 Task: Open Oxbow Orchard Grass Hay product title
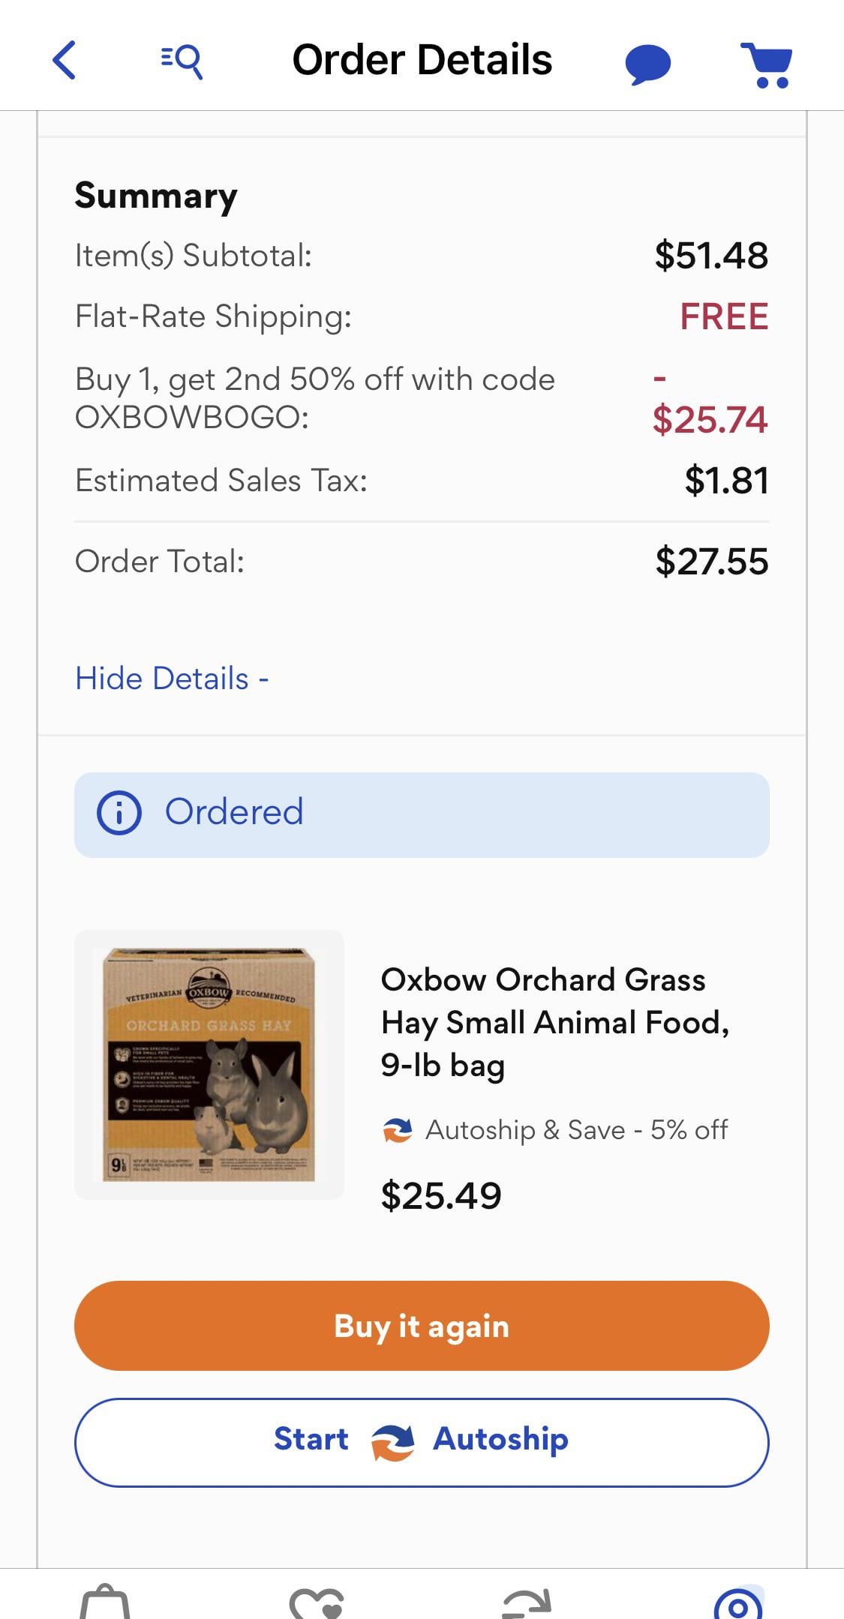(x=554, y=1022)
